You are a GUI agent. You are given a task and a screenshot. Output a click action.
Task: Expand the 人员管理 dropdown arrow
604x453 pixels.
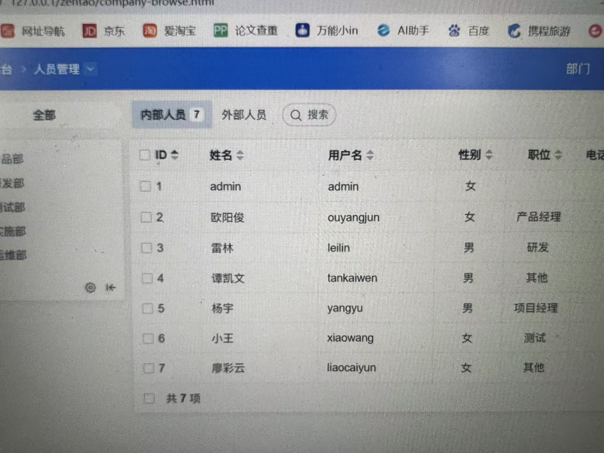click(90, 69)
